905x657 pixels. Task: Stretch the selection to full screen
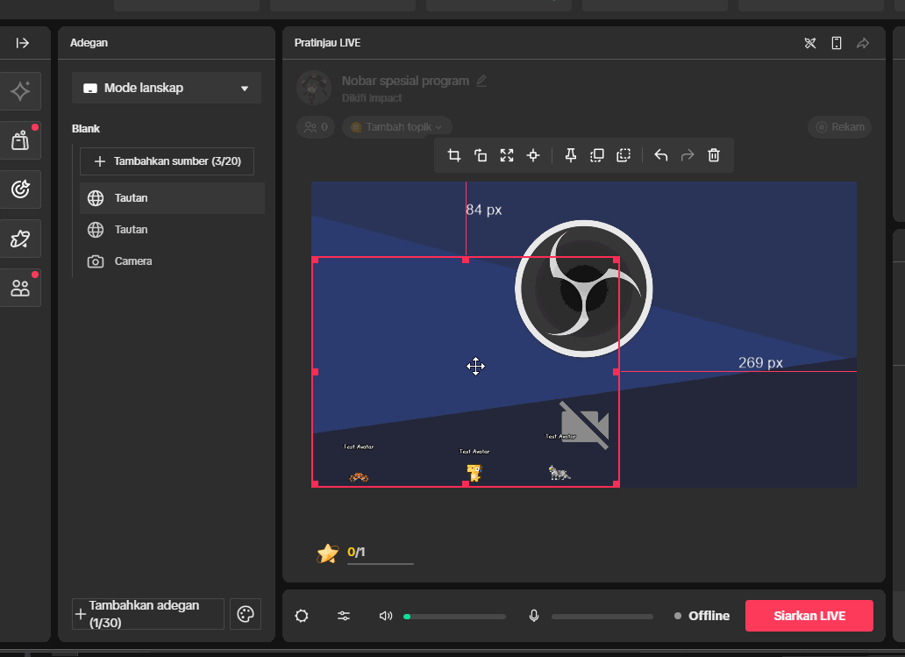click(x=507, y=155)
